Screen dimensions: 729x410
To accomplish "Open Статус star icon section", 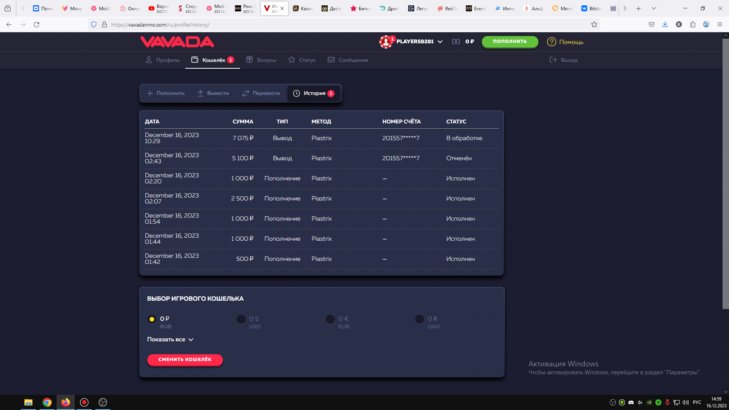I will (292, 60).
